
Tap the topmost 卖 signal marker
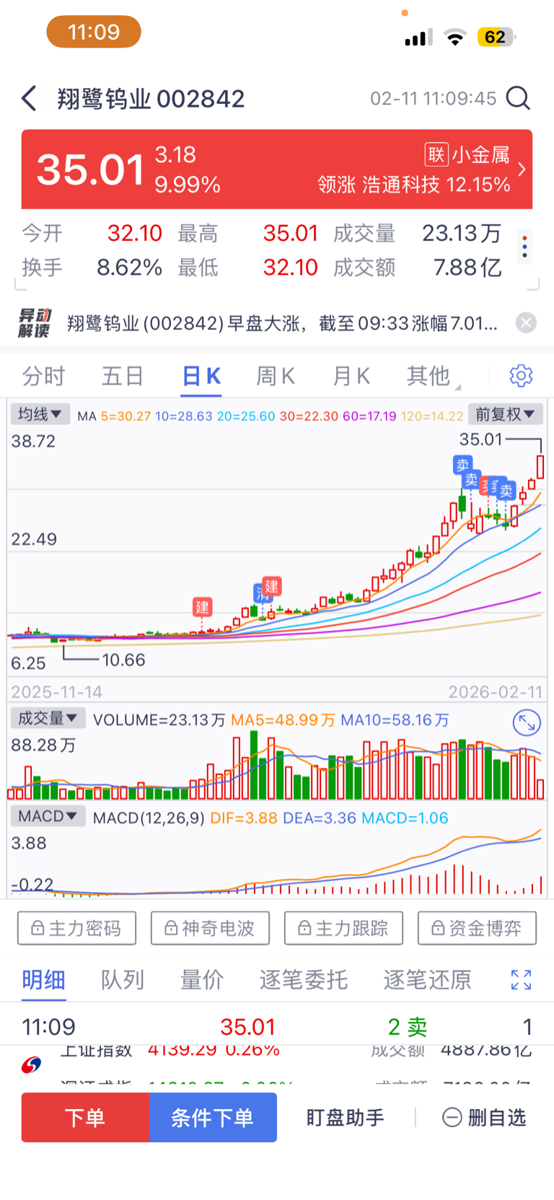tap(462, 465)
